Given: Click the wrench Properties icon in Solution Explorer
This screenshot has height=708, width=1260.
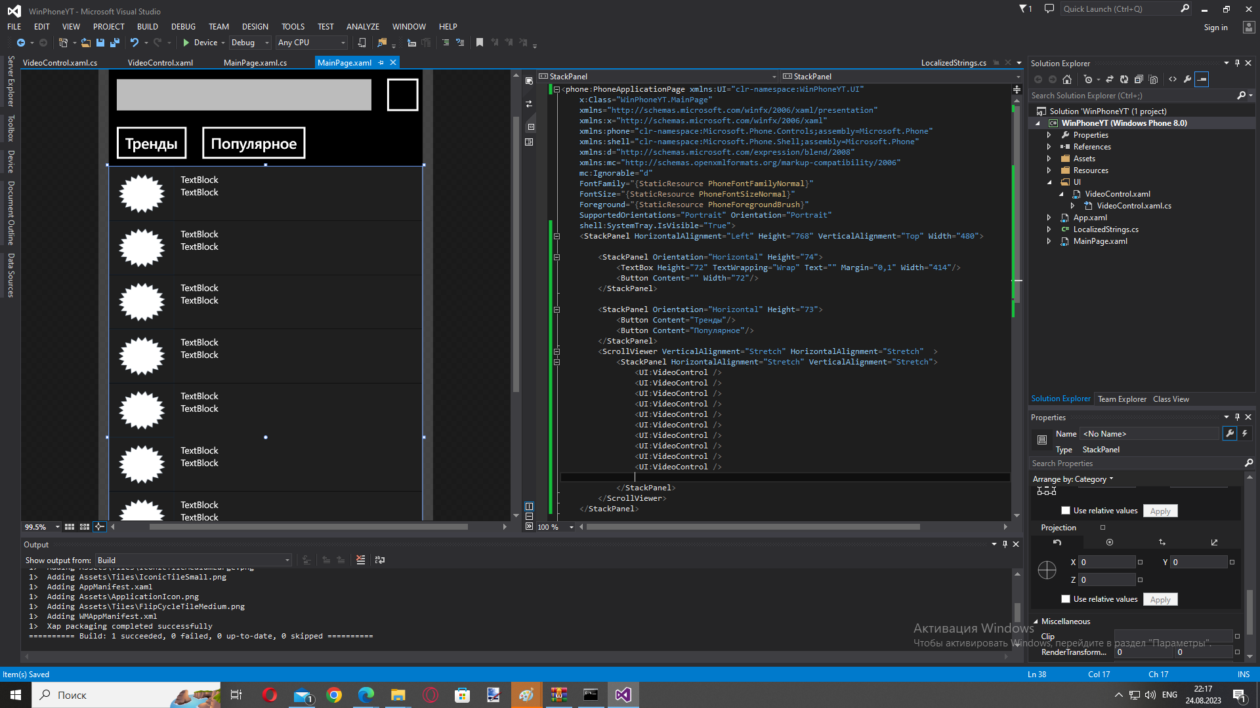Looking at the screenshot, I should click(x=1187, y=79).
